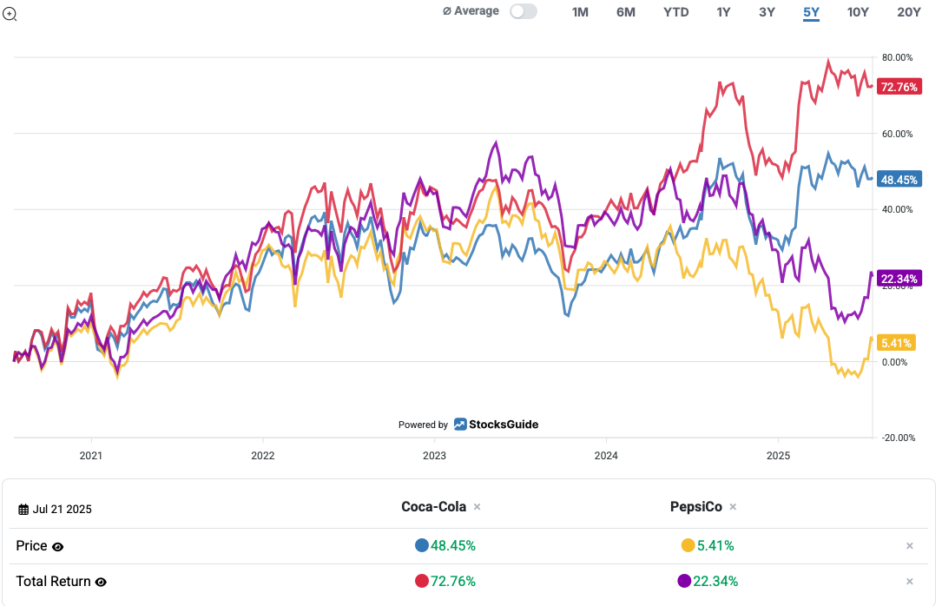Screen dimensions: 942x606
Task: Click the 0.00% y-axis label
Action: click(x=894, y=362)
